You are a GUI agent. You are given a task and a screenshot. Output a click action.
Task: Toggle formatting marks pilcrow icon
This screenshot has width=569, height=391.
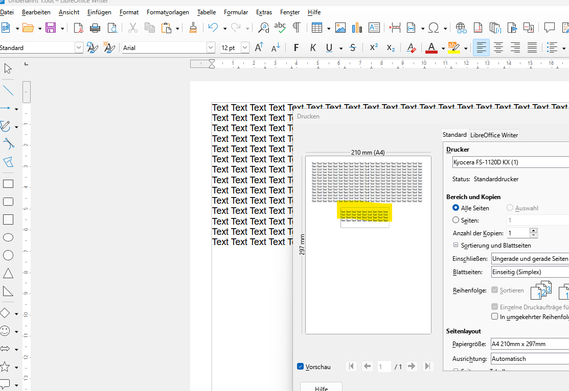click(297, 28)
